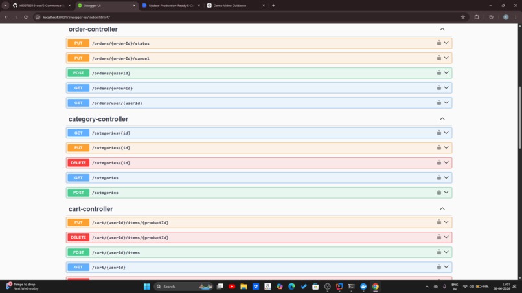
Task: Click the category-controller heading
Action: click(x=98, y=119)
